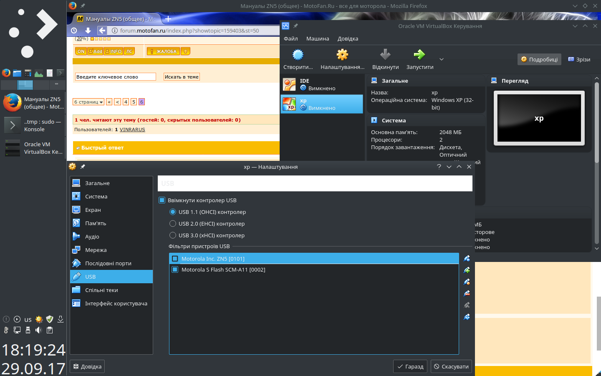The width and height of the screenshot is (601, 376).
Task: Open Загальне settings category
Action: tap(111, 183)
